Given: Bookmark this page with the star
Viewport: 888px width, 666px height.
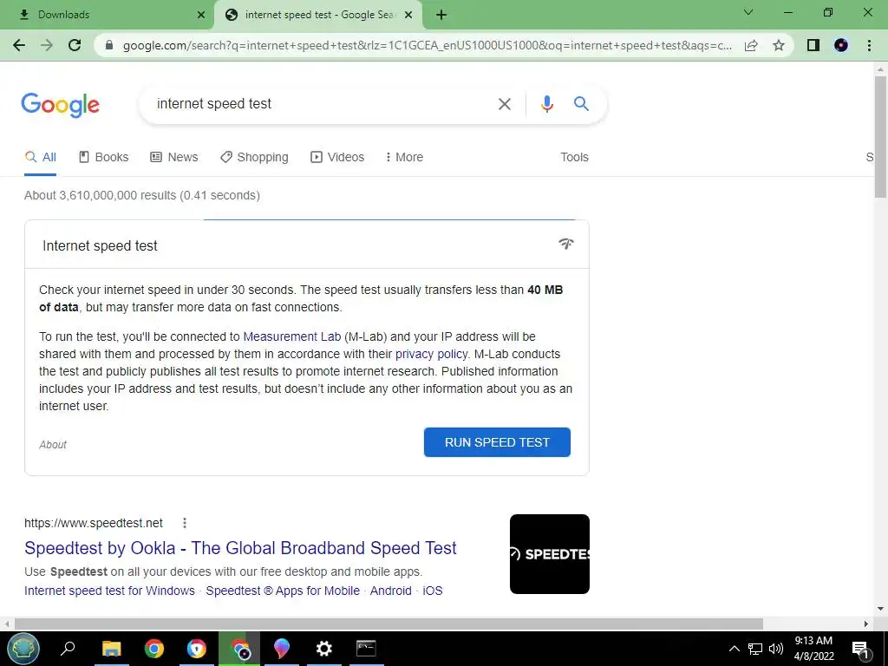Looking at the screenshot, I should pos(779,45).
